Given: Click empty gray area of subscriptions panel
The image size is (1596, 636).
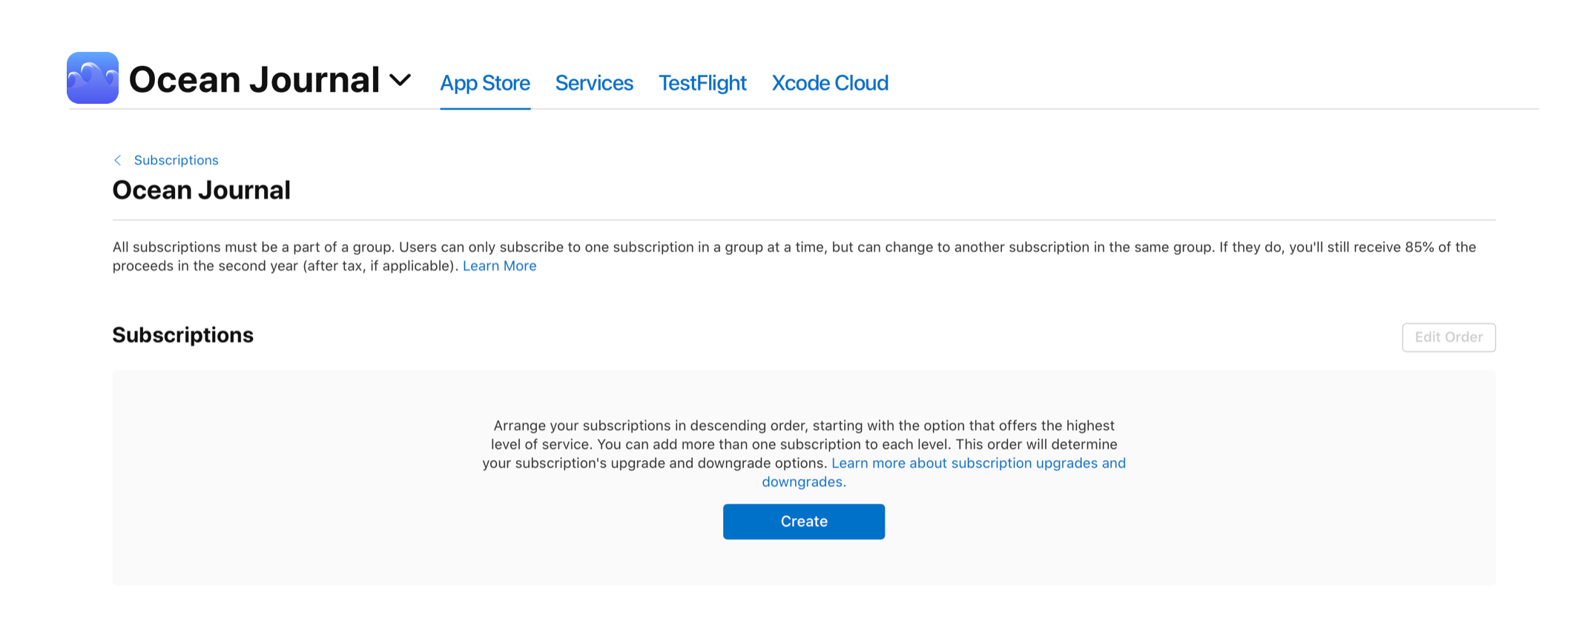Looking at the screenshot, I should coord(297,519).
